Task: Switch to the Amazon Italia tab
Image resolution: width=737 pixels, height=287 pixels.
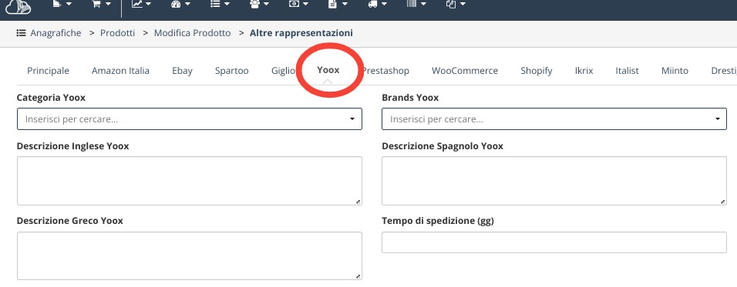Action: click(x=120, y=71)
